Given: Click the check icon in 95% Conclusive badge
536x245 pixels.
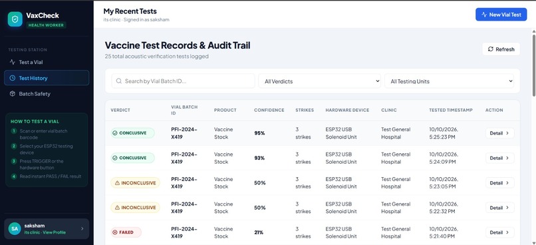Looking at the screenshot, I should coord(115,133).
